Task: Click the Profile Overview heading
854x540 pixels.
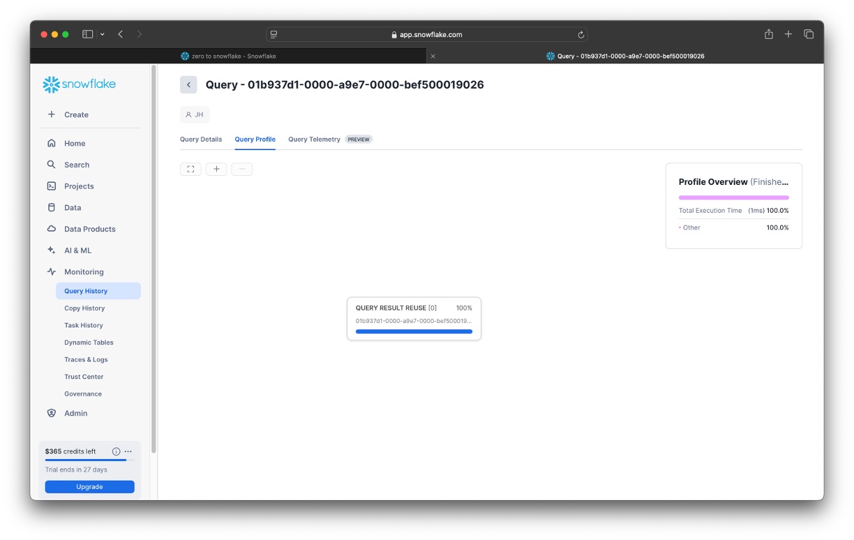Action: [x=713, y=182]
